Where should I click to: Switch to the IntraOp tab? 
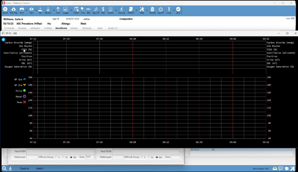click(74, 28)
